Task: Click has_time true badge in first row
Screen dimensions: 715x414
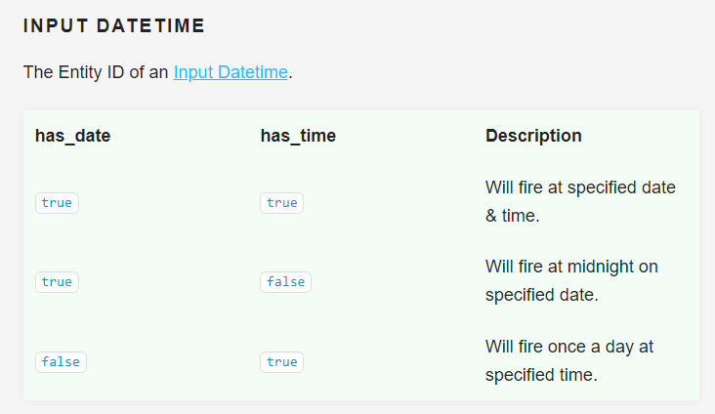Action: click(x=281, y=203)
